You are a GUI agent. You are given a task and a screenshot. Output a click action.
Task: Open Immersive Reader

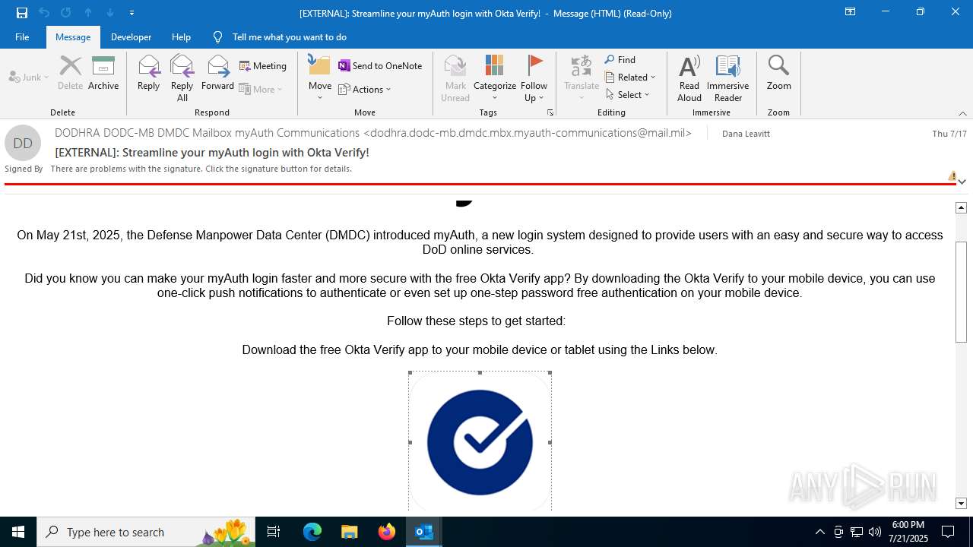[728, 78]
